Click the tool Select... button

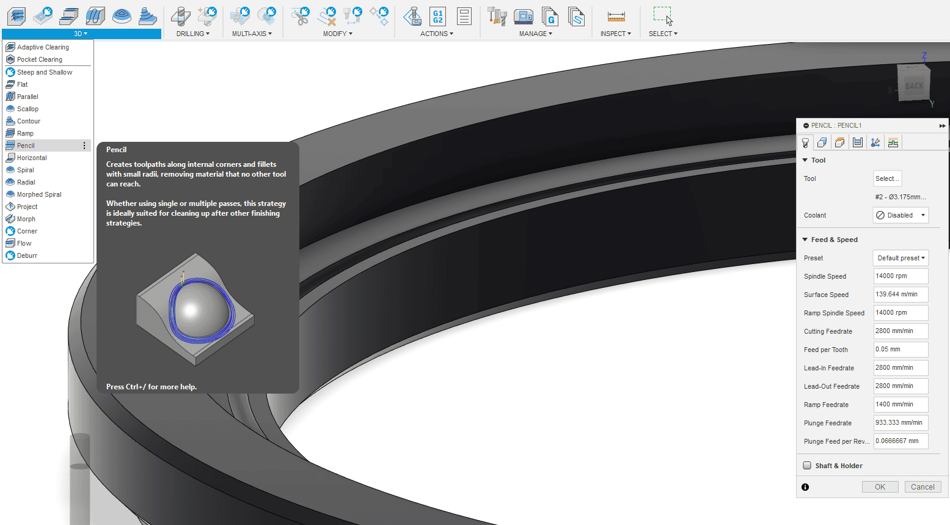click(x=887, y=178)
